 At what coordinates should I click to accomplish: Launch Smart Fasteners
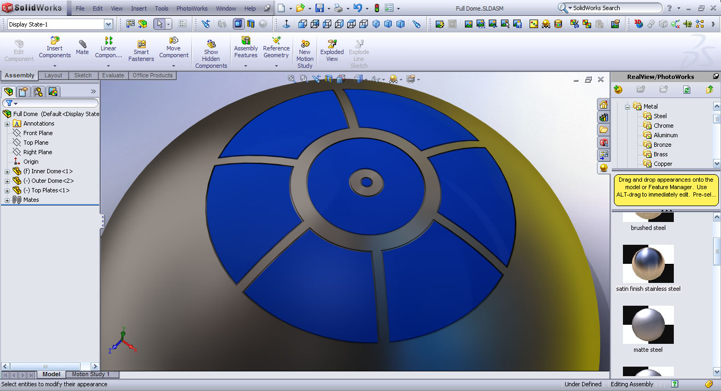[141, 51]
